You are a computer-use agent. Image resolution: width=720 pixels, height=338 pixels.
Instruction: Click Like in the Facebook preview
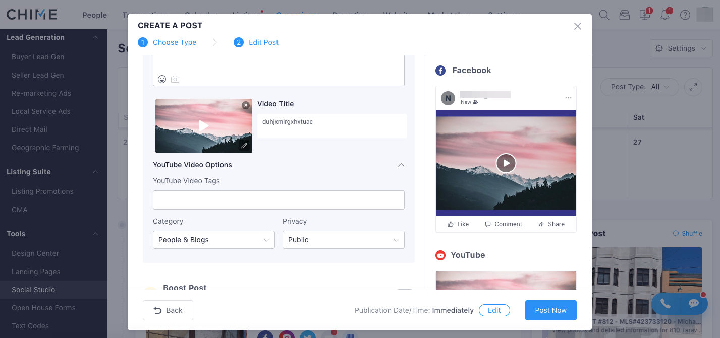[458, 224]
